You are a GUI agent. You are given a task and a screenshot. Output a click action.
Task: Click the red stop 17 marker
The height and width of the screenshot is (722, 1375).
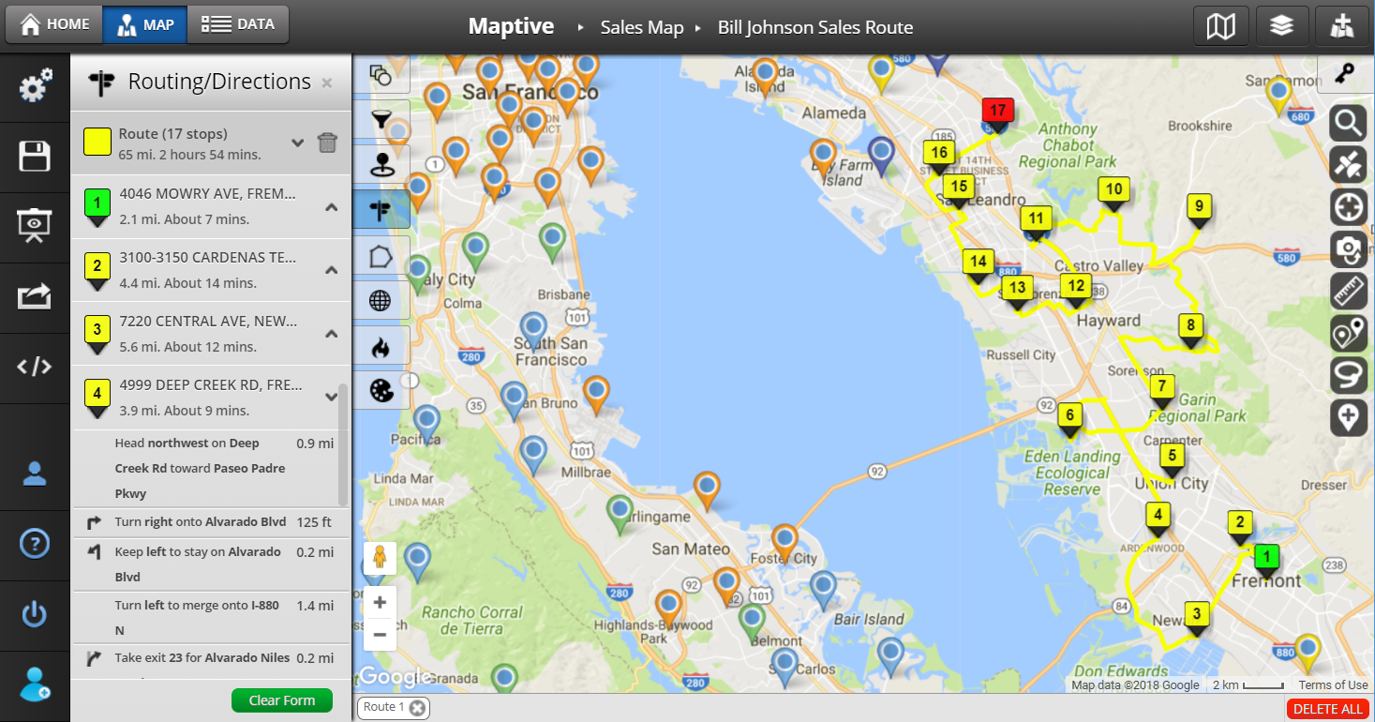(997, 113)
